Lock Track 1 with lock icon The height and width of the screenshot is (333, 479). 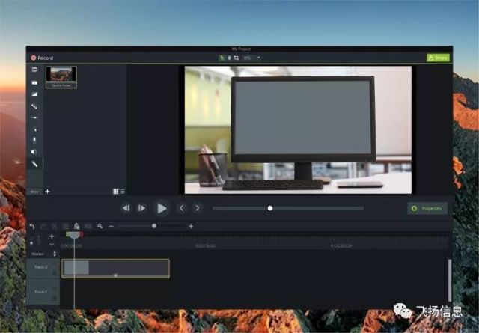click(x=55, y=297)
